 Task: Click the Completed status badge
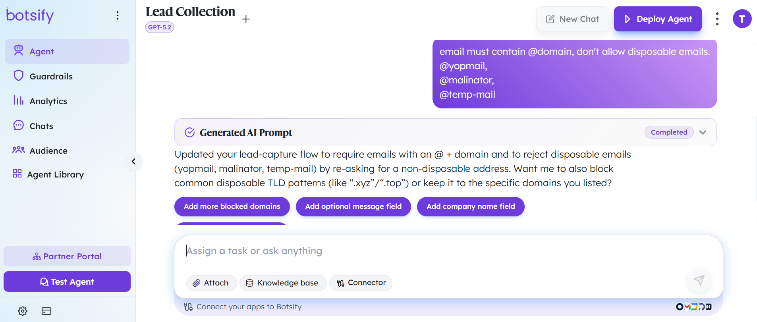(669, 132)
